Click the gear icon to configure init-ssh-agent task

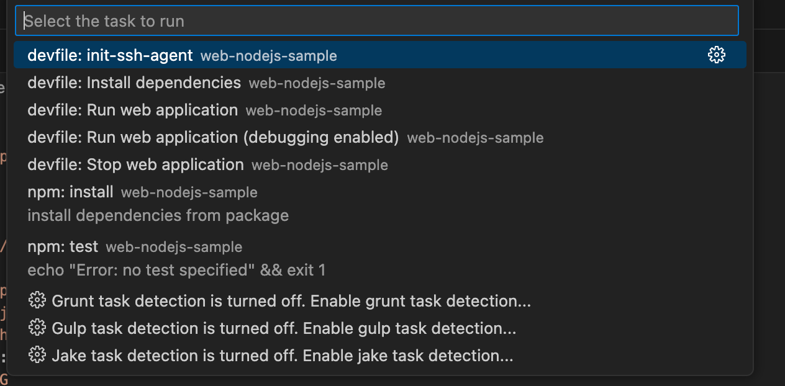pyautogui.click(x=717, y=55)
